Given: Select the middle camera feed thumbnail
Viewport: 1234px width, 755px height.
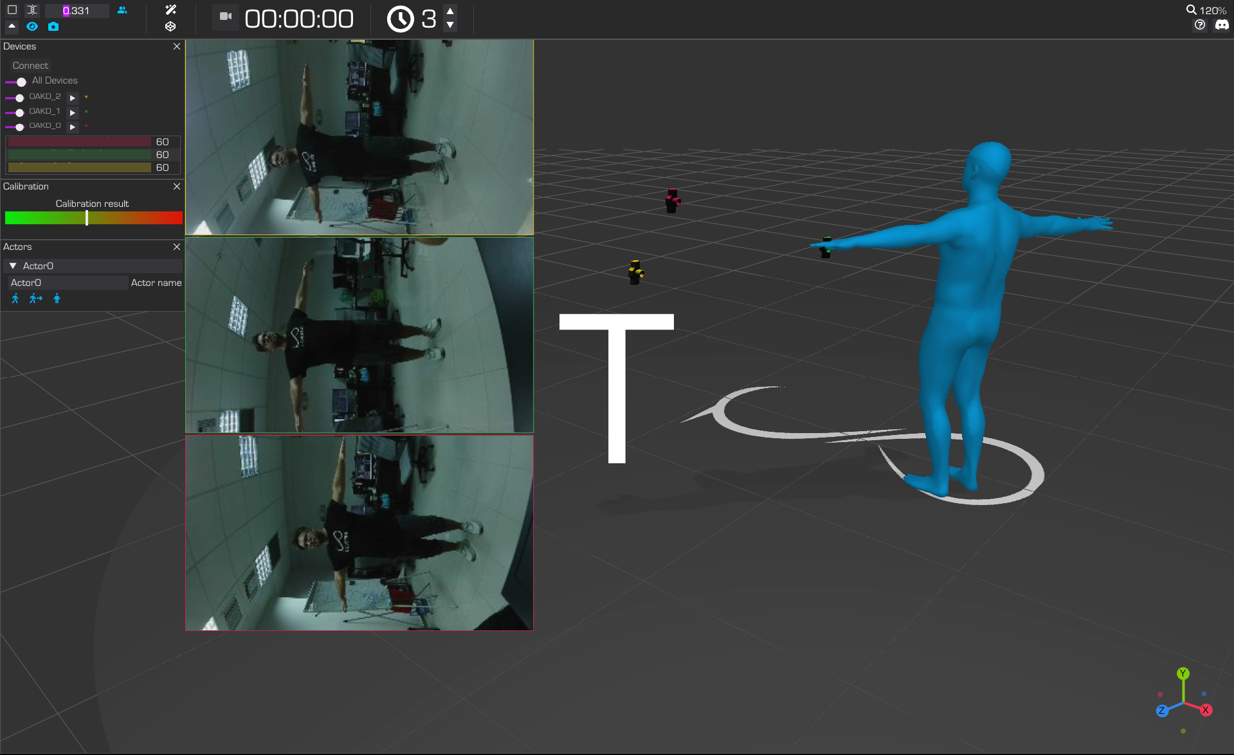Looking at the screenshot, I should 359,335.
